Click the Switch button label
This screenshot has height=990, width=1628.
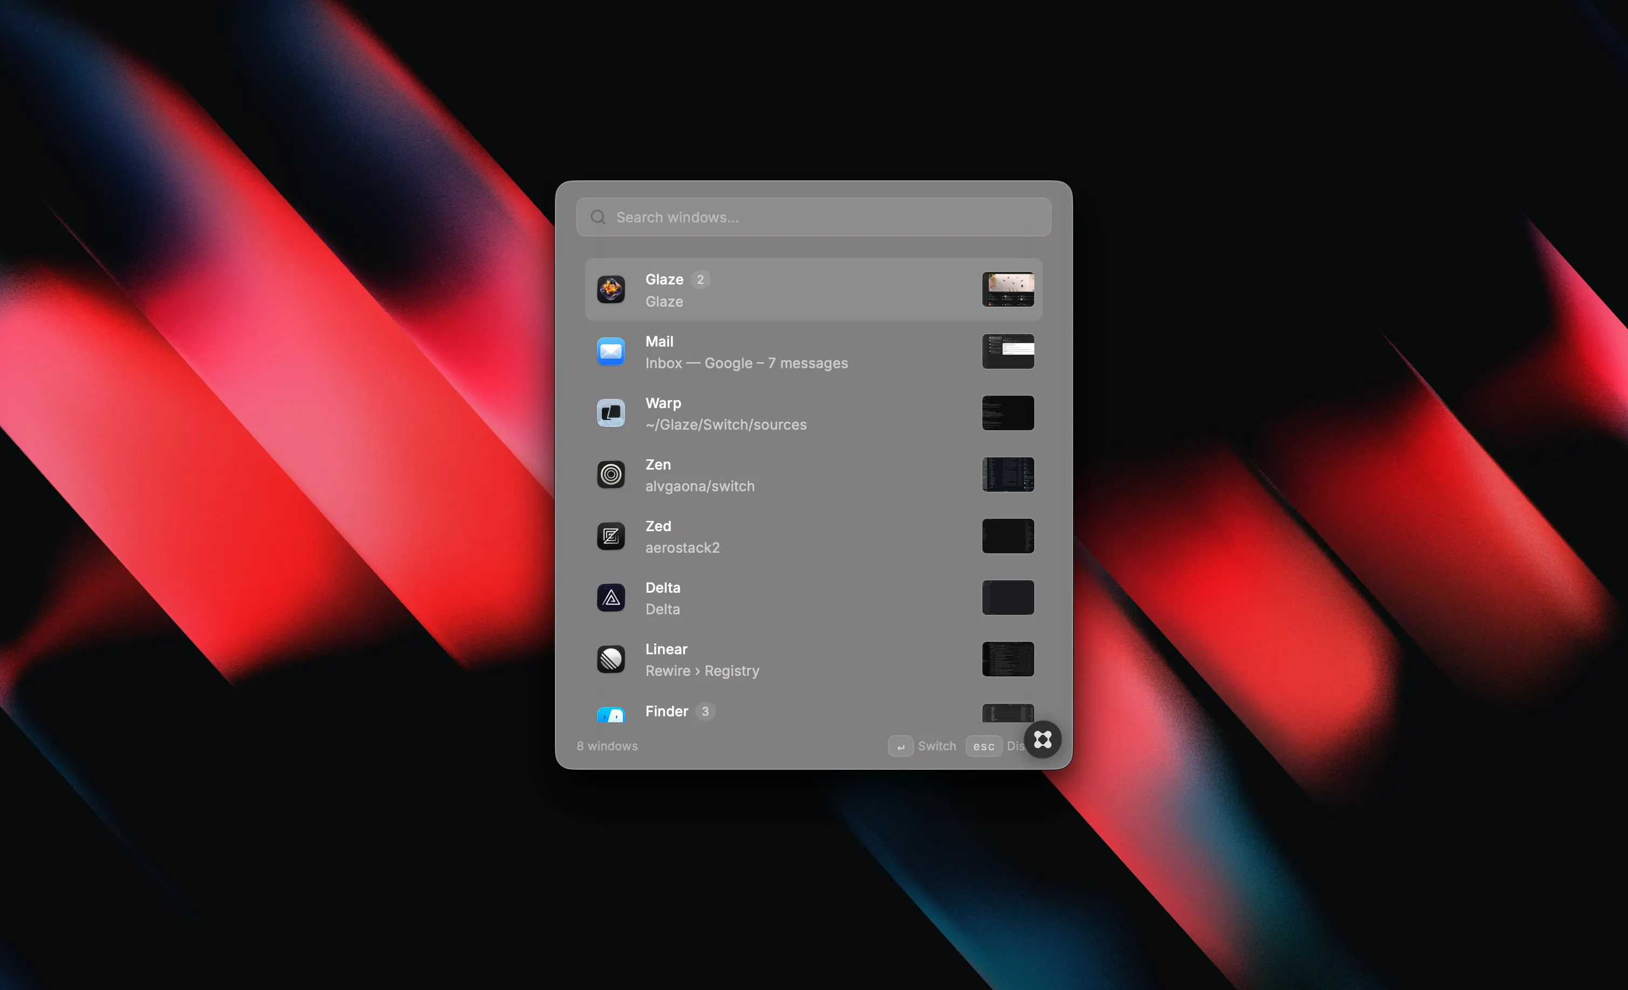tap(936, 746)
